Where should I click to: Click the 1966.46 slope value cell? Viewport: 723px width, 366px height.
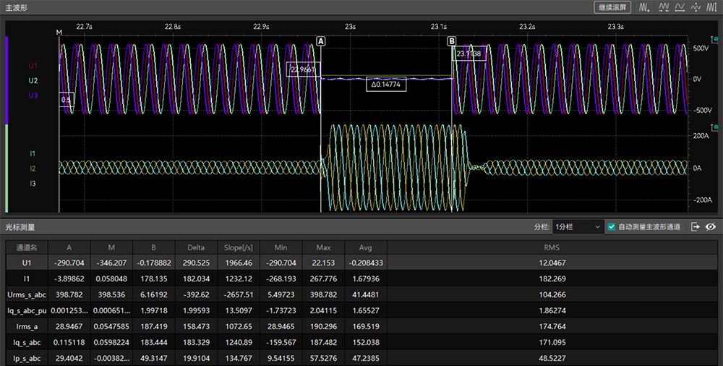pyautogui.click(x=239, y=263)
